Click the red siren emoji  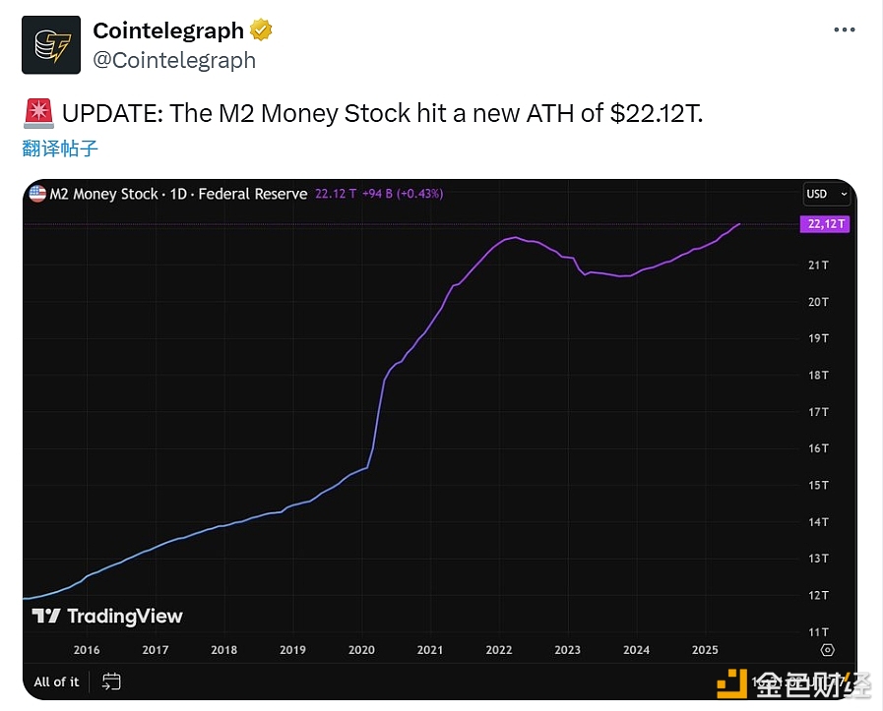38,113
